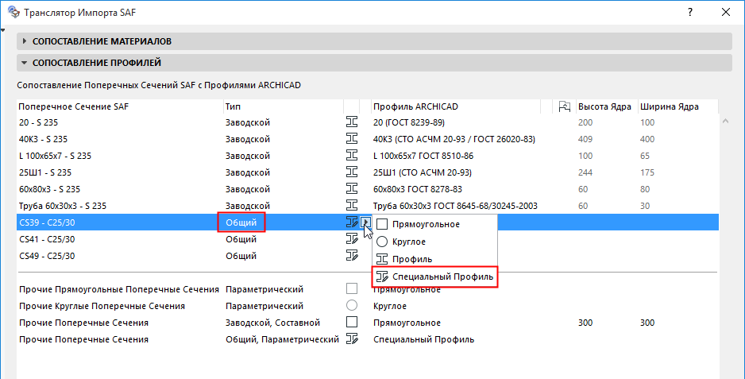Select the 20 - S 235 row
This screenshot has height=379, width=745.
[367, 122]
